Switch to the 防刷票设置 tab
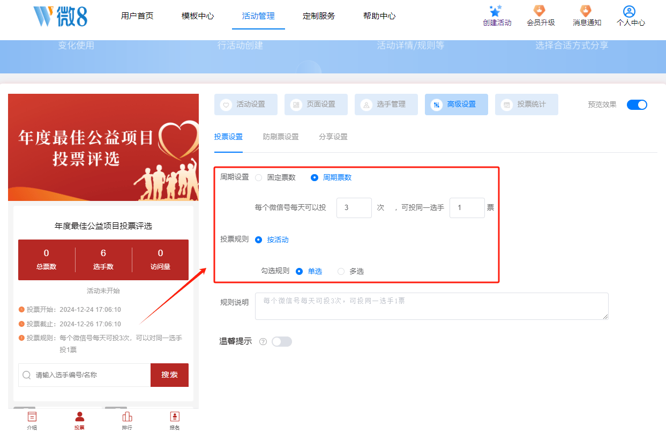The image size is (666, 441). [281, 137]
